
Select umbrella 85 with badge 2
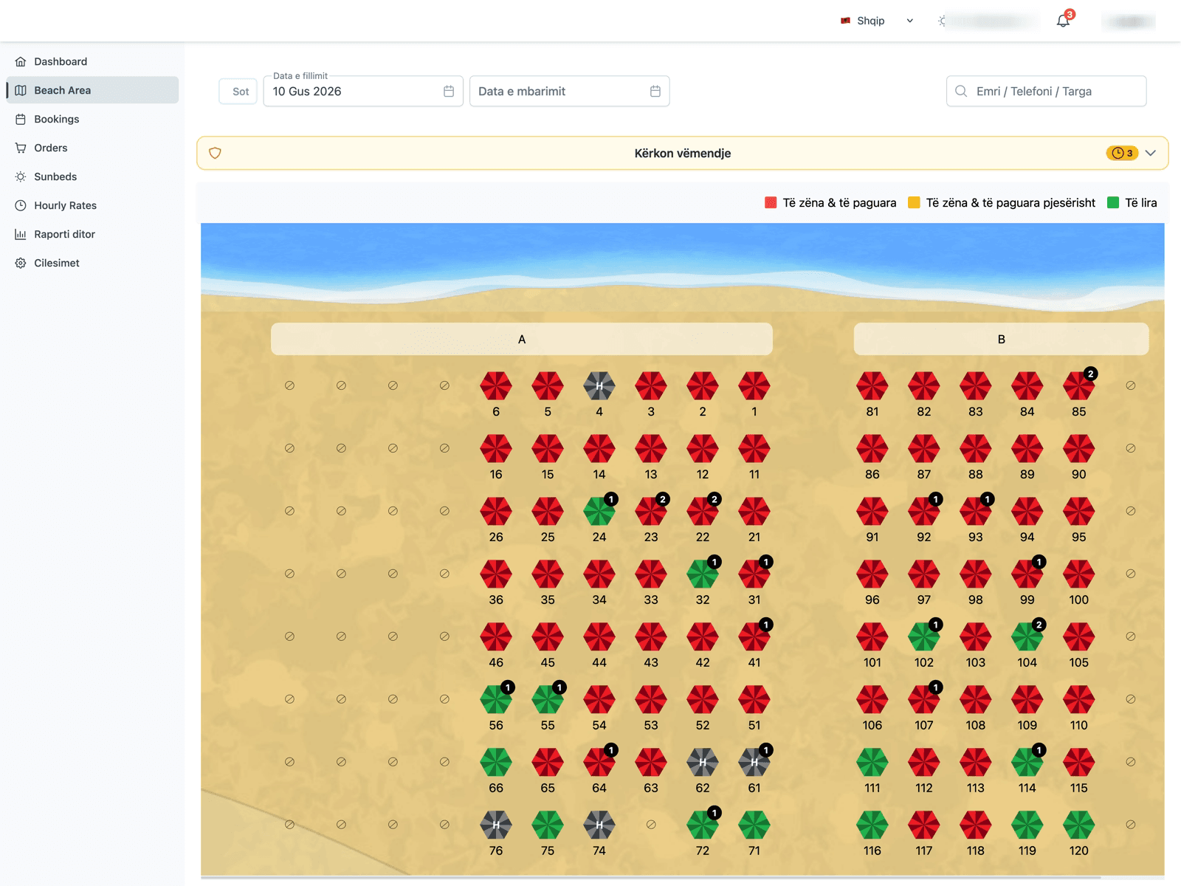coord(1079,386)
